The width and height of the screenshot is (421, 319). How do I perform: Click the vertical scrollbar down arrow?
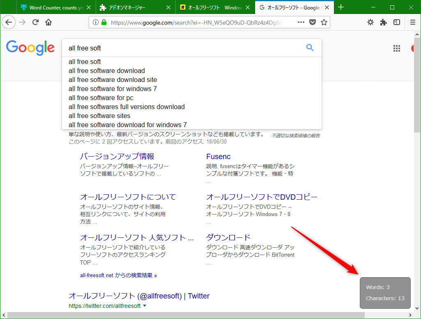click(x=417, y=308)
